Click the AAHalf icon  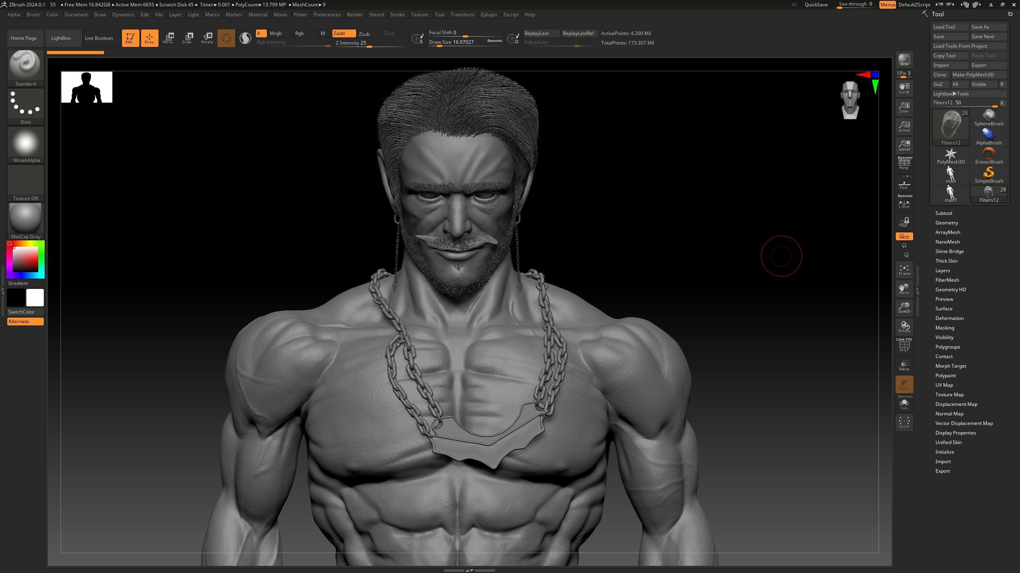tap(904, 146)
